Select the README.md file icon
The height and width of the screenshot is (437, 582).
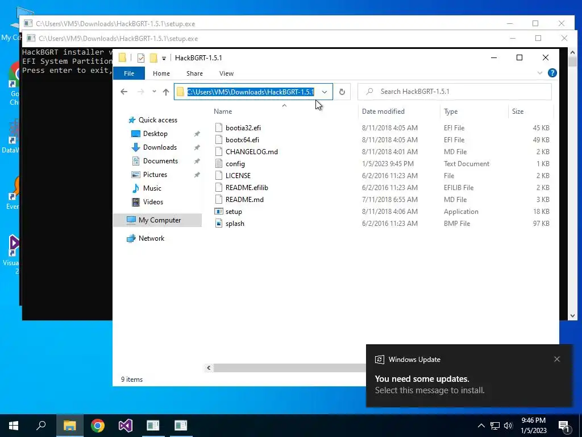(x=219, y=200)
